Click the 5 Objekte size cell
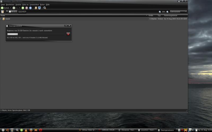This screenshot has width=212, height=132. 153,19
